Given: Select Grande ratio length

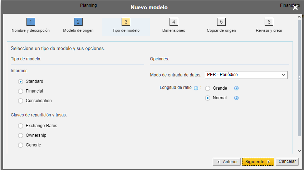Looking at the screenshot, I should (x=208, y=89).
